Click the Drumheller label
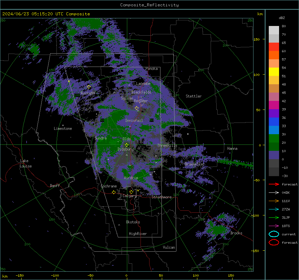 pos(195,164)
